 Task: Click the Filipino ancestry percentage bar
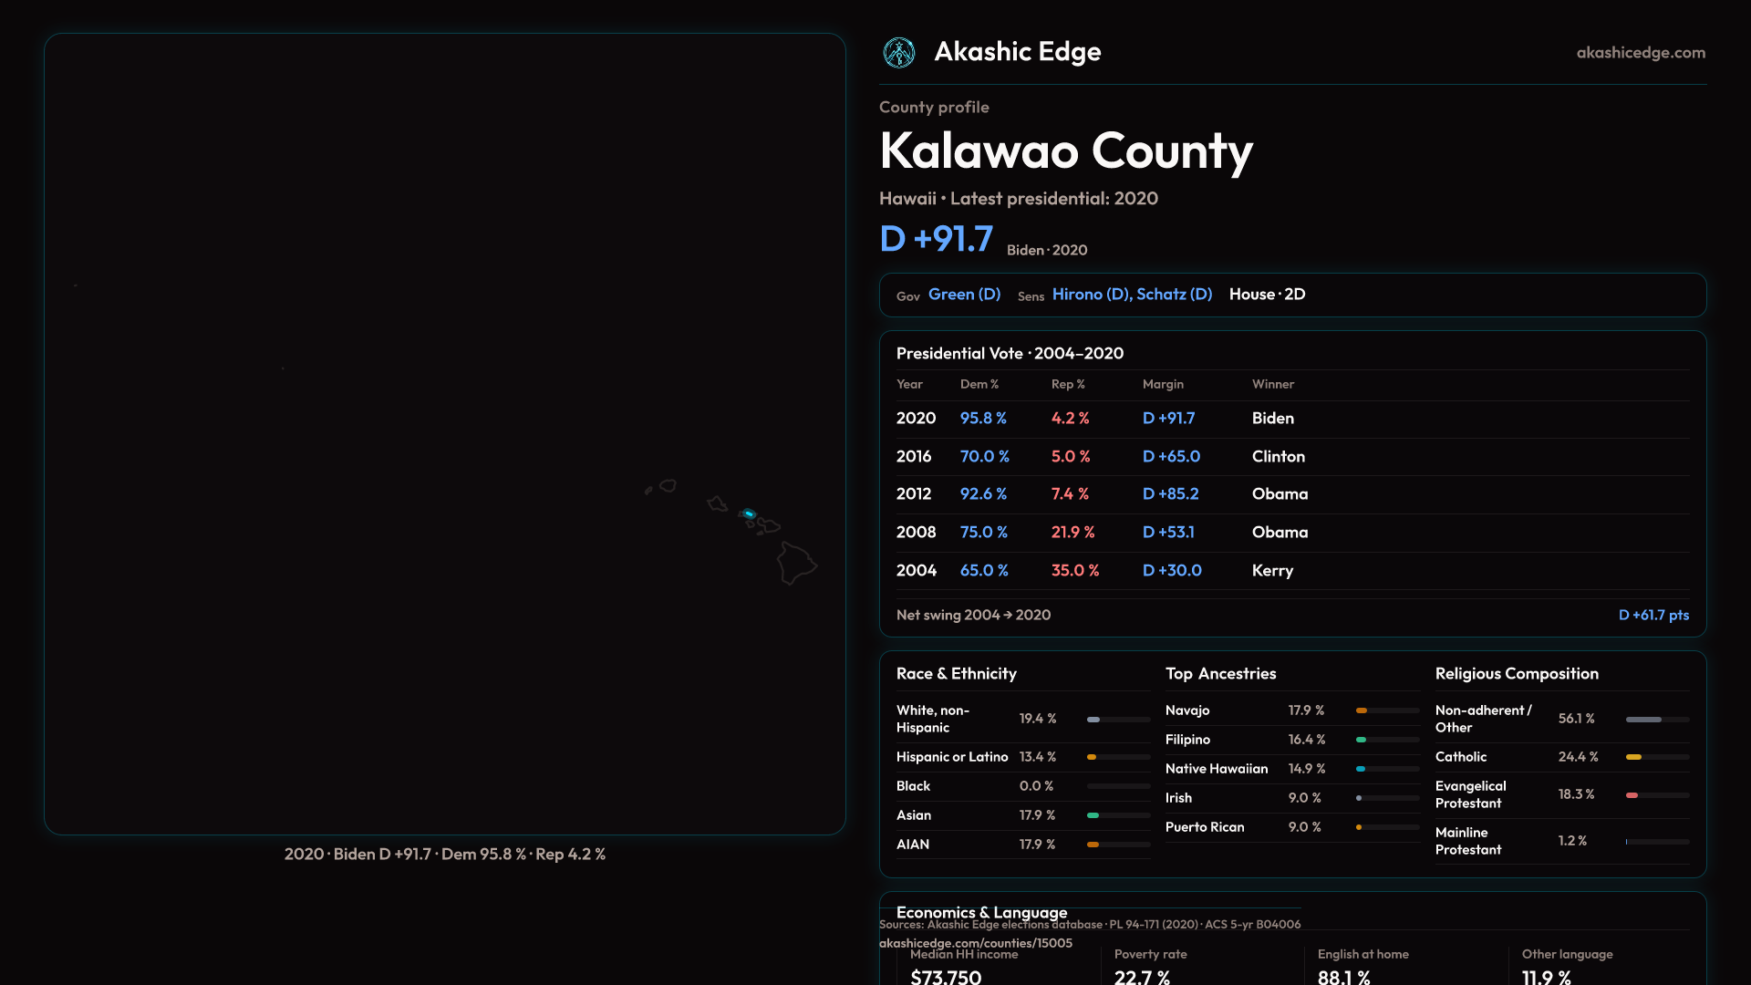click(1386, 740)
